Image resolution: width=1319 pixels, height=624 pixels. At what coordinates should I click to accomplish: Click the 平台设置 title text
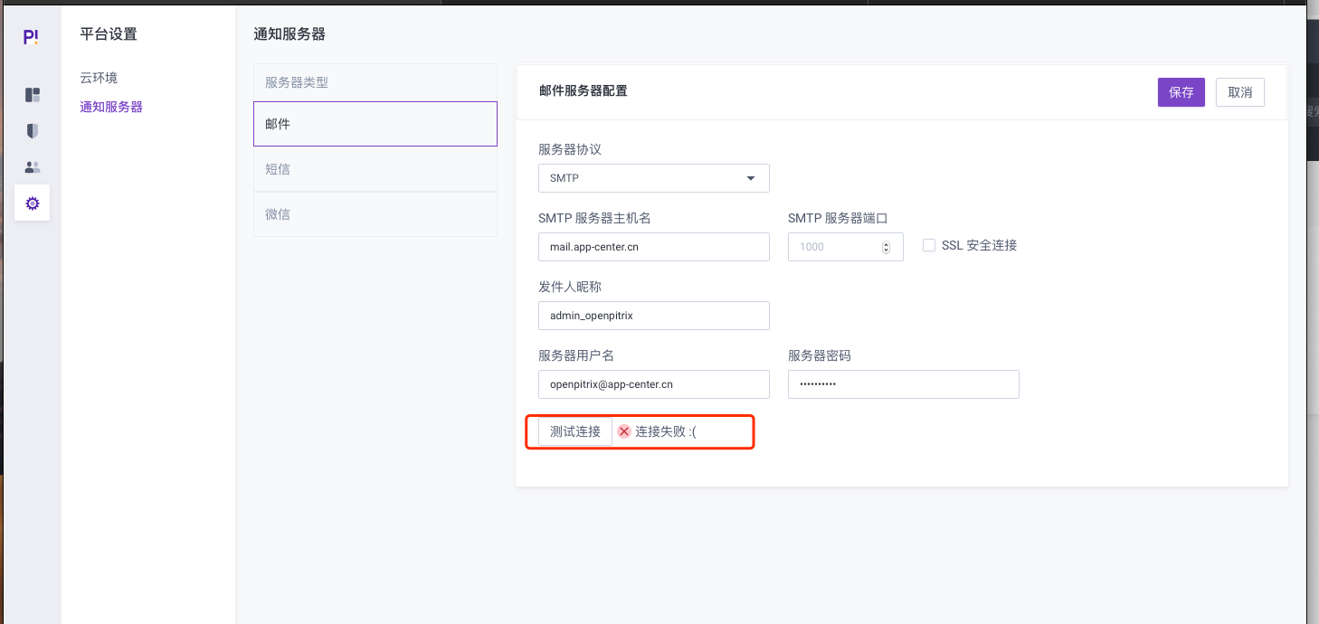click(109, 34)
